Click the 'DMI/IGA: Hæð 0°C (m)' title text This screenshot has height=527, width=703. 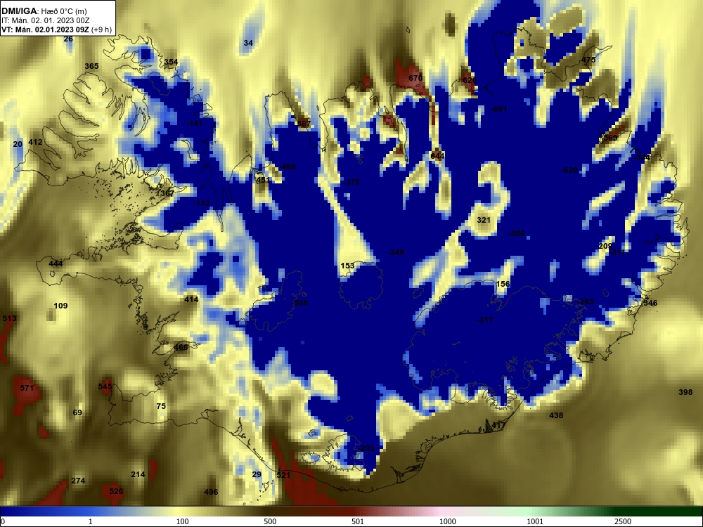click(46, 11)
